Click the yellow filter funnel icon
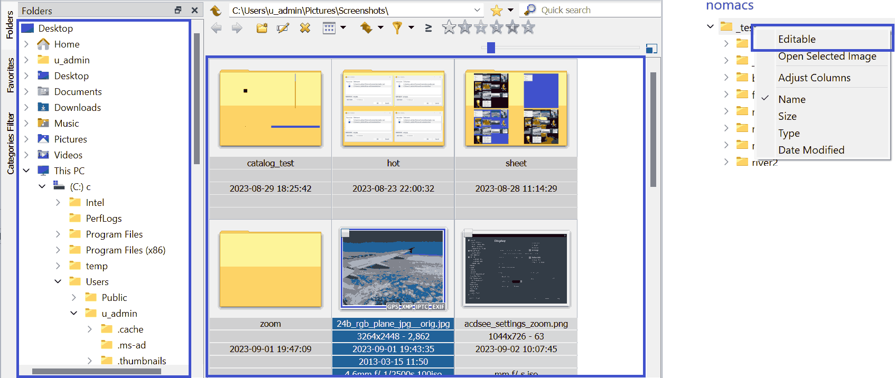 click(x=397, y=28)
